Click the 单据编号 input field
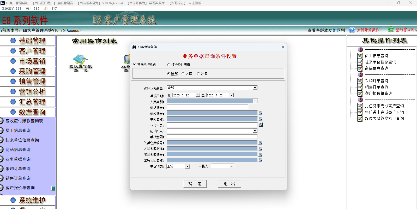Viewport: 417px width, 209px height. (207, 107)
